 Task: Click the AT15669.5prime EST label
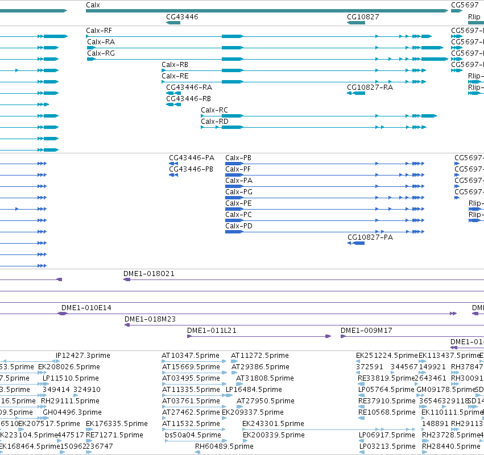point(191,367)
